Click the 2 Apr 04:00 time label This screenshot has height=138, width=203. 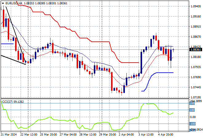pos(126,135)
